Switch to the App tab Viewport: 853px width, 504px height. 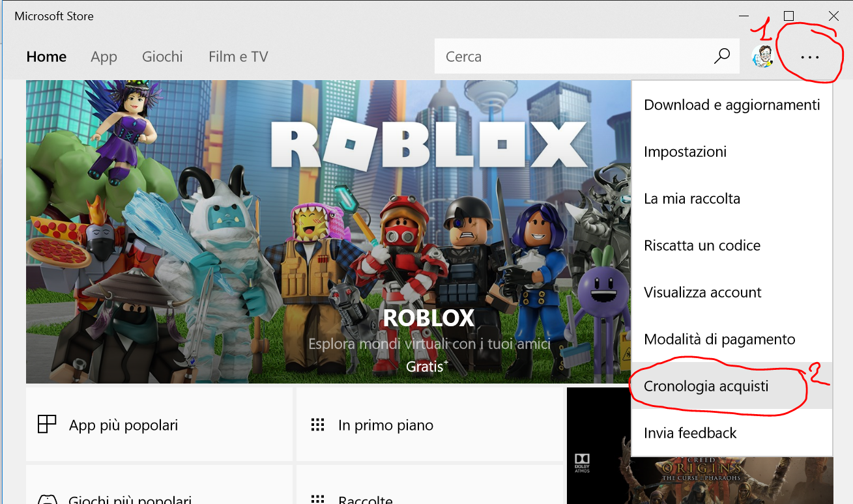coord(104,57)
